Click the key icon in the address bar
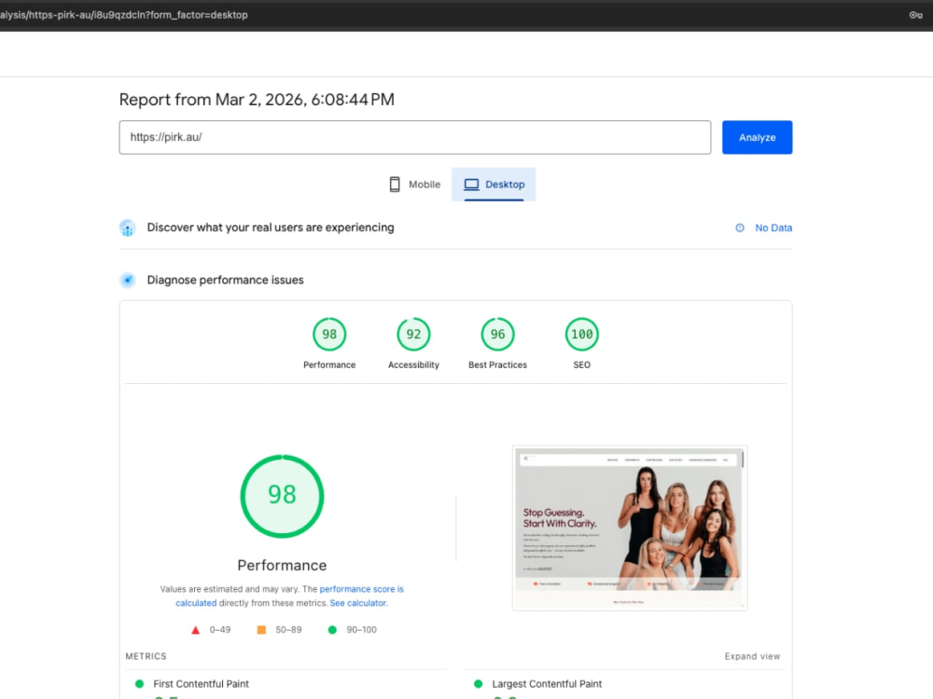Screen dimensions: 933x699 (915, 15)
